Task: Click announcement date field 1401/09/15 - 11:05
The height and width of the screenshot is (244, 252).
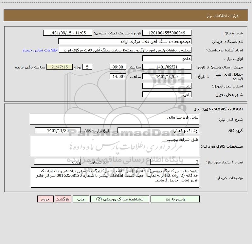Action: [x=68, y=33]
